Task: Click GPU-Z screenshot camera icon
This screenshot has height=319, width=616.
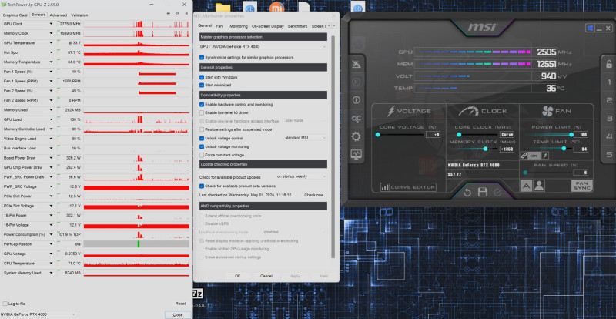Action: point(169,13)
